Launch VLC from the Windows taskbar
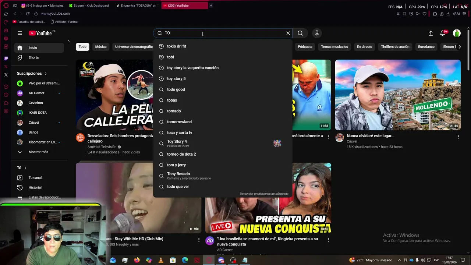 (x=160, y=260)
